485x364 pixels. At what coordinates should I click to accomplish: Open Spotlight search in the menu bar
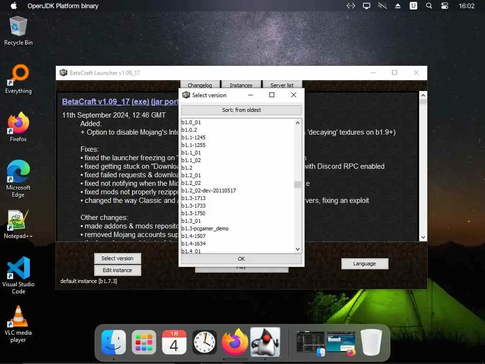coord(429,6)
